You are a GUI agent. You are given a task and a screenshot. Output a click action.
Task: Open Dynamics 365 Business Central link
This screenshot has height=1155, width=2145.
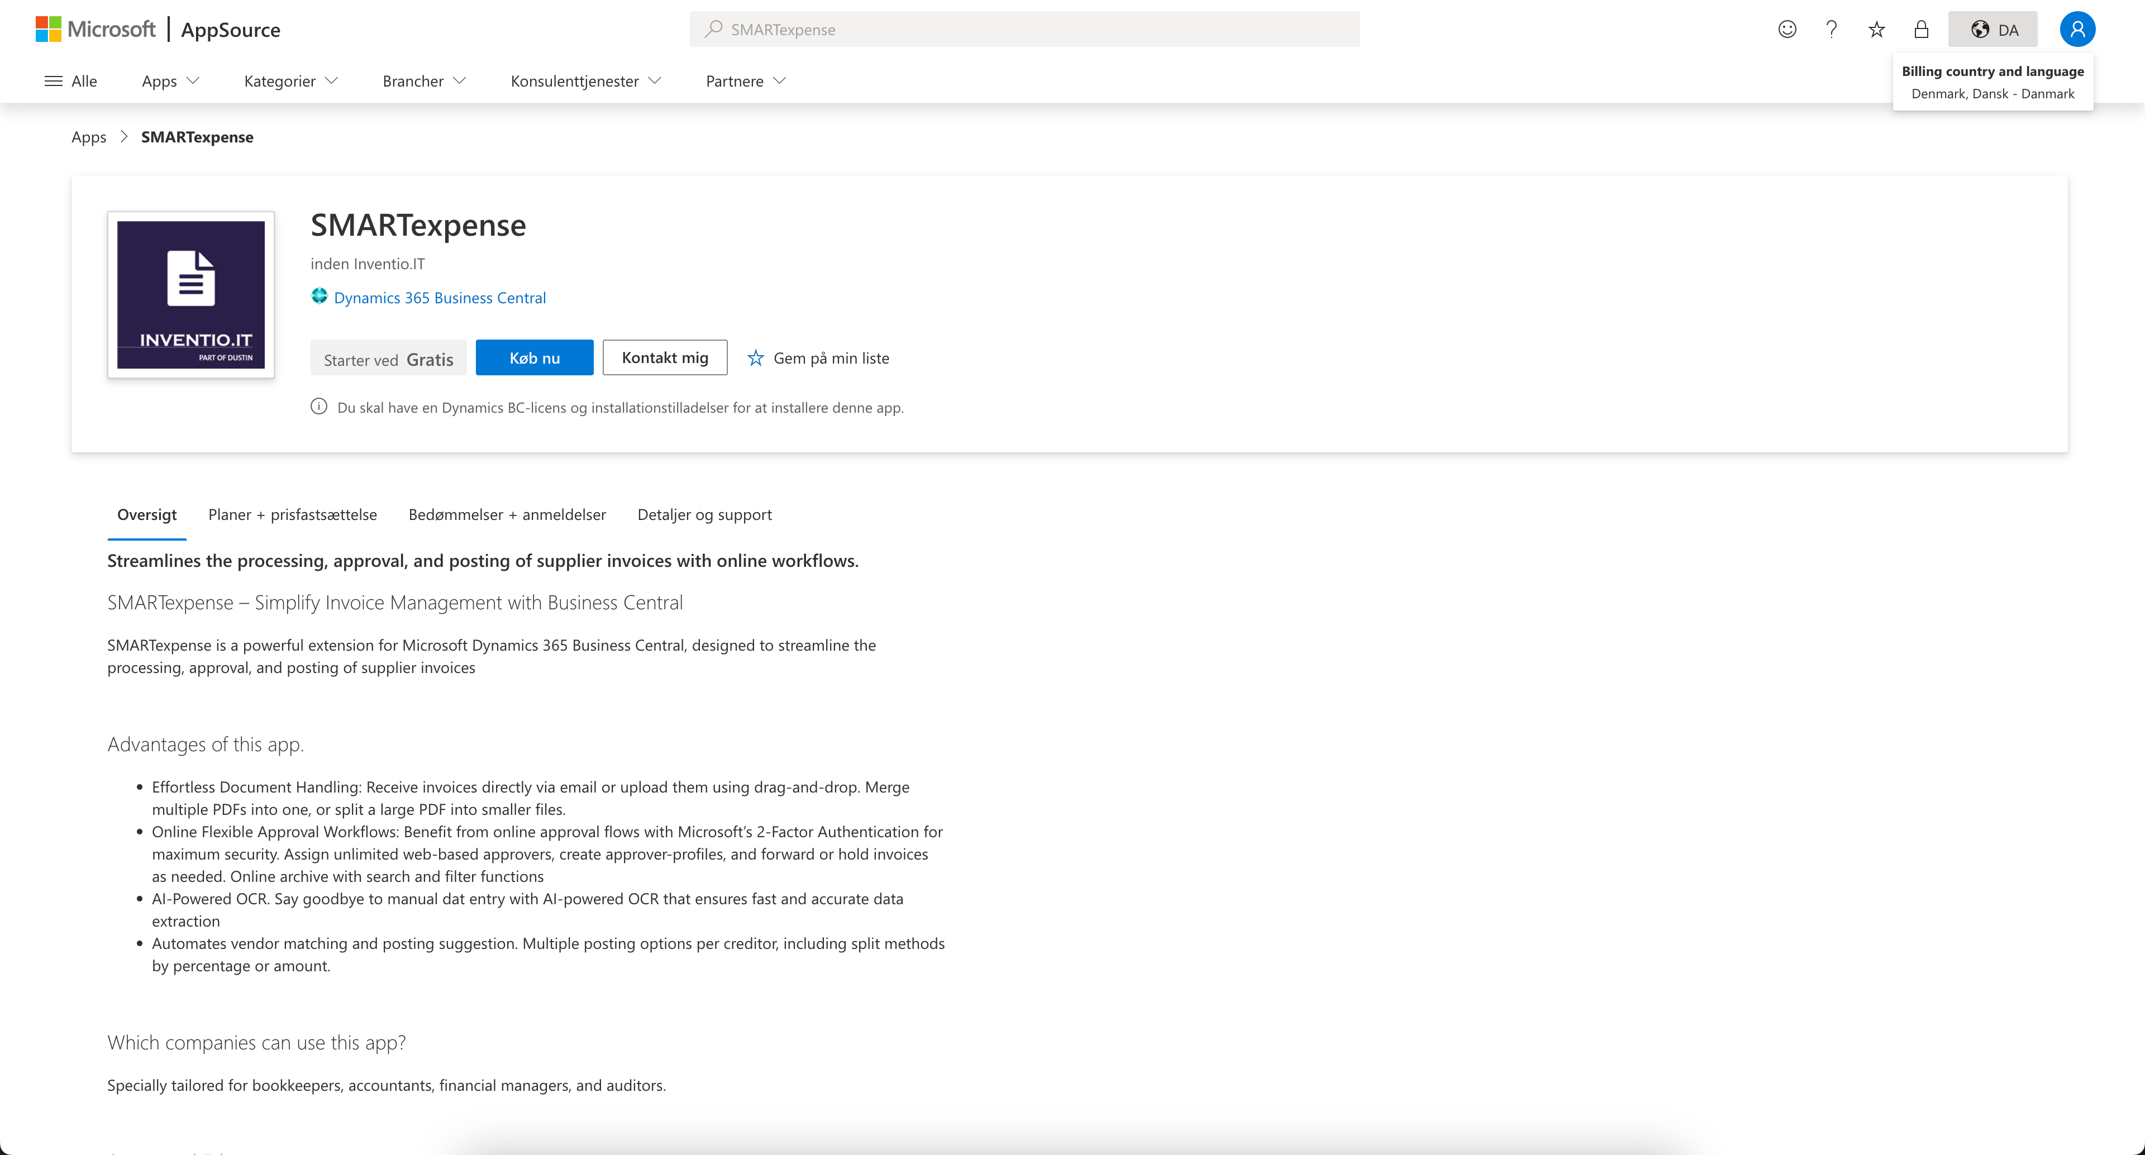(440, 298)
